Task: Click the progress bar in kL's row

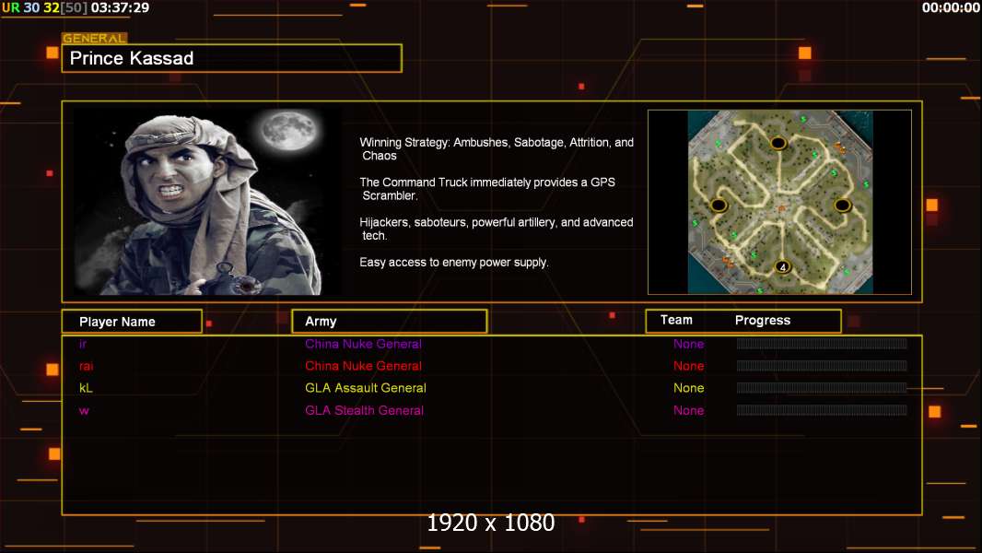Action: coord(822,388)
